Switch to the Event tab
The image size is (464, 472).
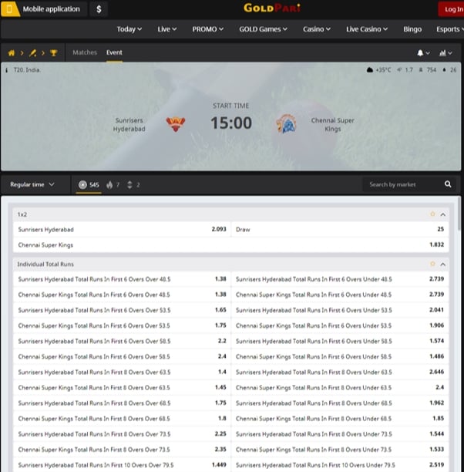[x=114, y=52]
